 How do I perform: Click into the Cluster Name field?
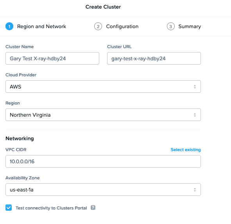tap(52, 58)
